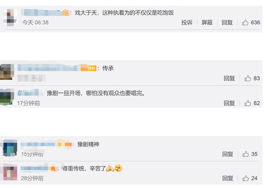Like the comment with 82 likes
This screenshot has height=188, width=264.
[x=248, y=103]
